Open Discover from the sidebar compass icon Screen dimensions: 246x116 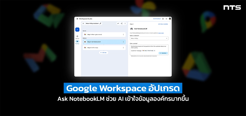click(x=77, y=36)
